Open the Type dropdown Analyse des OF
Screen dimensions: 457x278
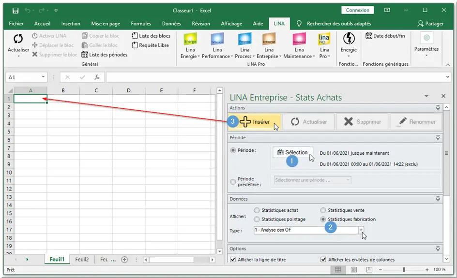361,230
